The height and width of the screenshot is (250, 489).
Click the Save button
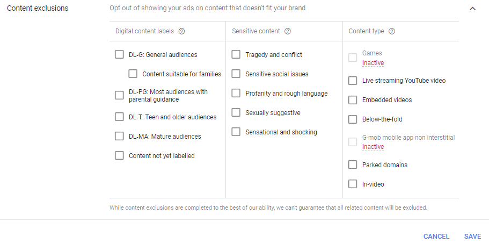472,237
